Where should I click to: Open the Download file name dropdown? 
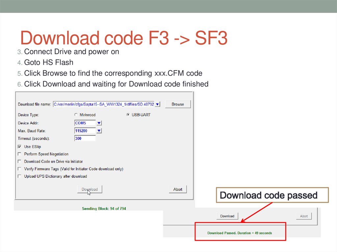pyautogui.click(x=157, y=104)
